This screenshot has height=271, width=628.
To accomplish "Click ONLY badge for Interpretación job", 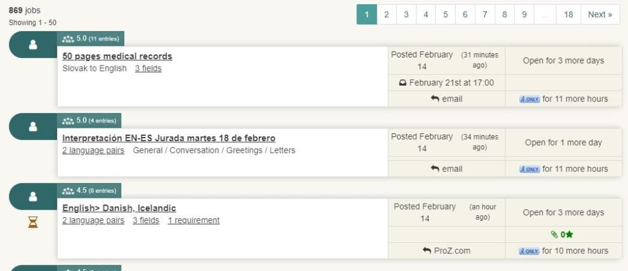I will click(529, 169).
